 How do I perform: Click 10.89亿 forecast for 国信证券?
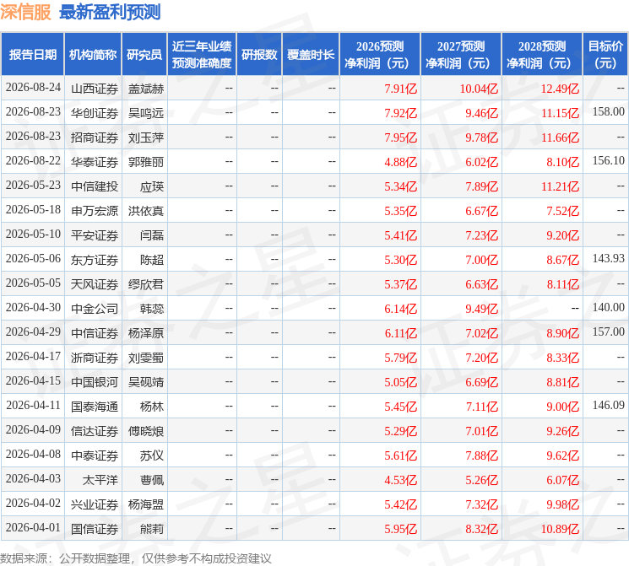pos(560,529)
